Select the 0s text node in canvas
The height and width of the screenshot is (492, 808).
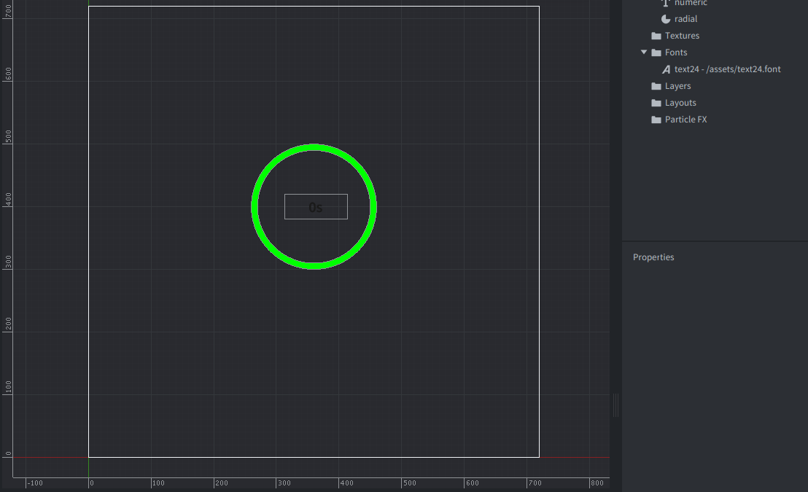tap(316, 206)
